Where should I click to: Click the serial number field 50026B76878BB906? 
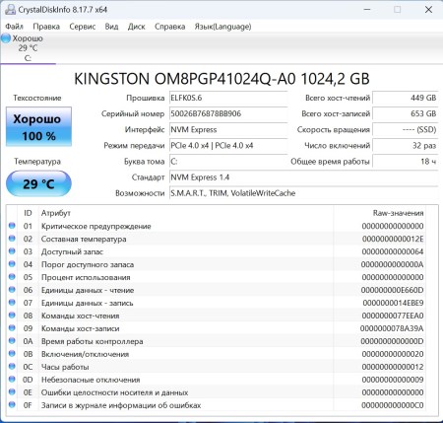pyautogui.click(x=228, y=113)
